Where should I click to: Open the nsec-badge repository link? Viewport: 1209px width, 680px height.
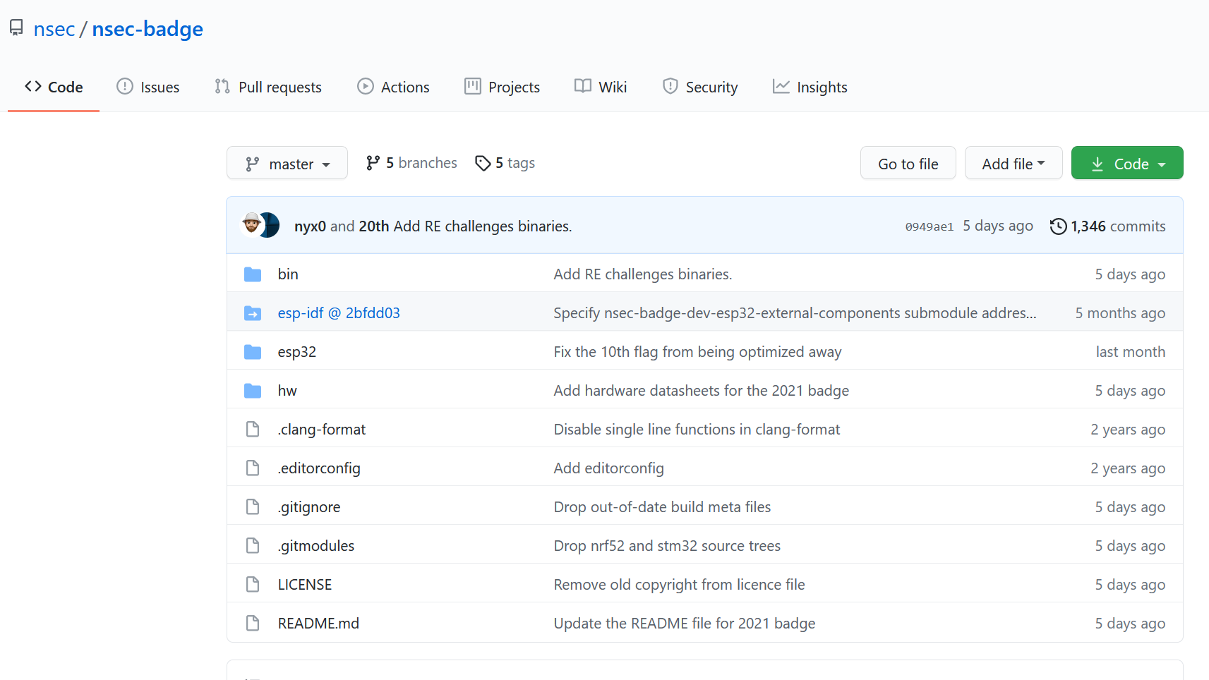pyautogui.click(x=148, y=29)
